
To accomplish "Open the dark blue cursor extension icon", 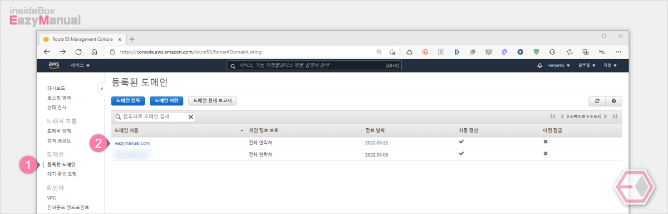I will point(520,51).
